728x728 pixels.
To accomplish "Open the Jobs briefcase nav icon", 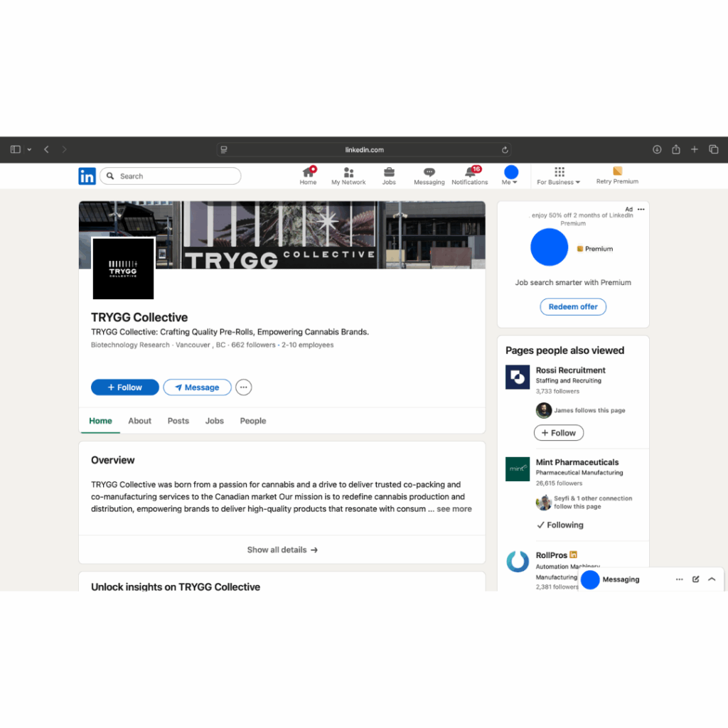I will click(x=389, y=176).
